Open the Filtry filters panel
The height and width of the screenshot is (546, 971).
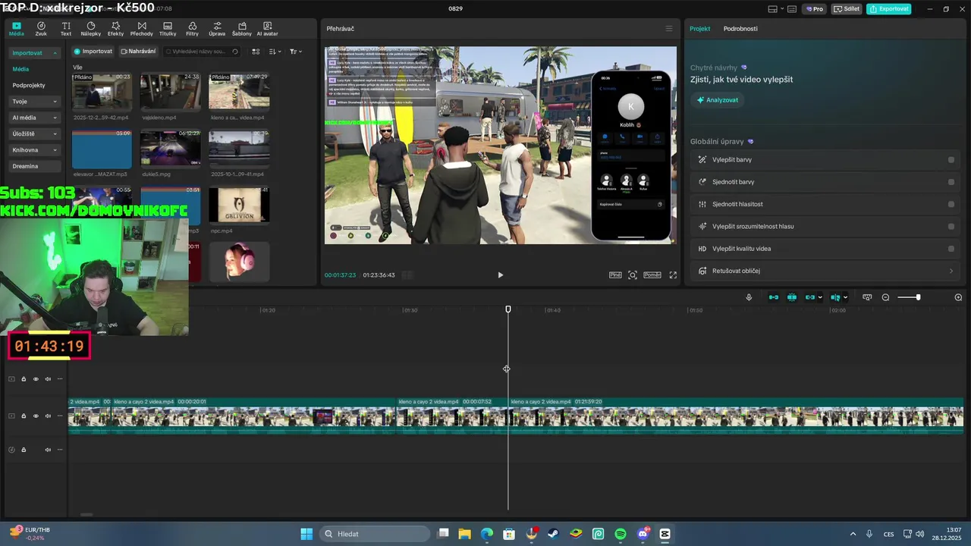(192, 29)
